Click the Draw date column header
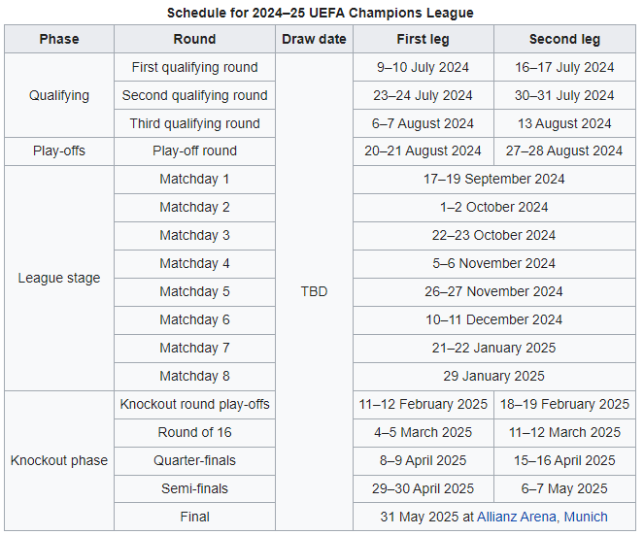The image size is (644, 535). (x=314, y=40)
